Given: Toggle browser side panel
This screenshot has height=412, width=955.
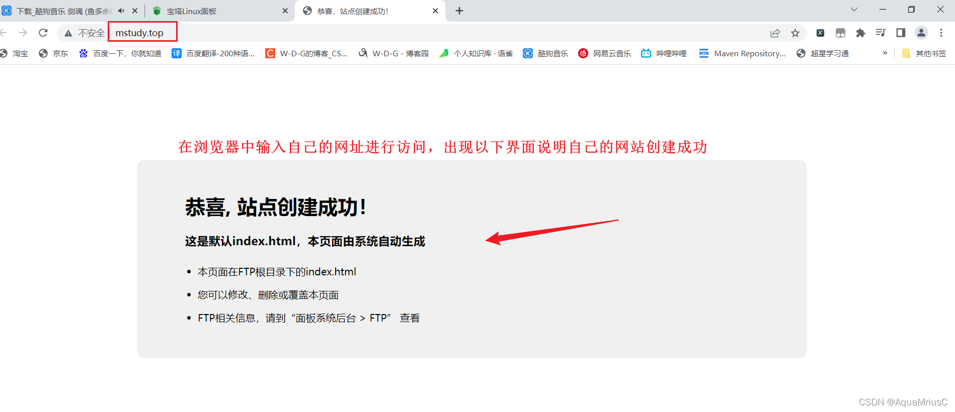Looking at the screenshot, I should point(901,33).
